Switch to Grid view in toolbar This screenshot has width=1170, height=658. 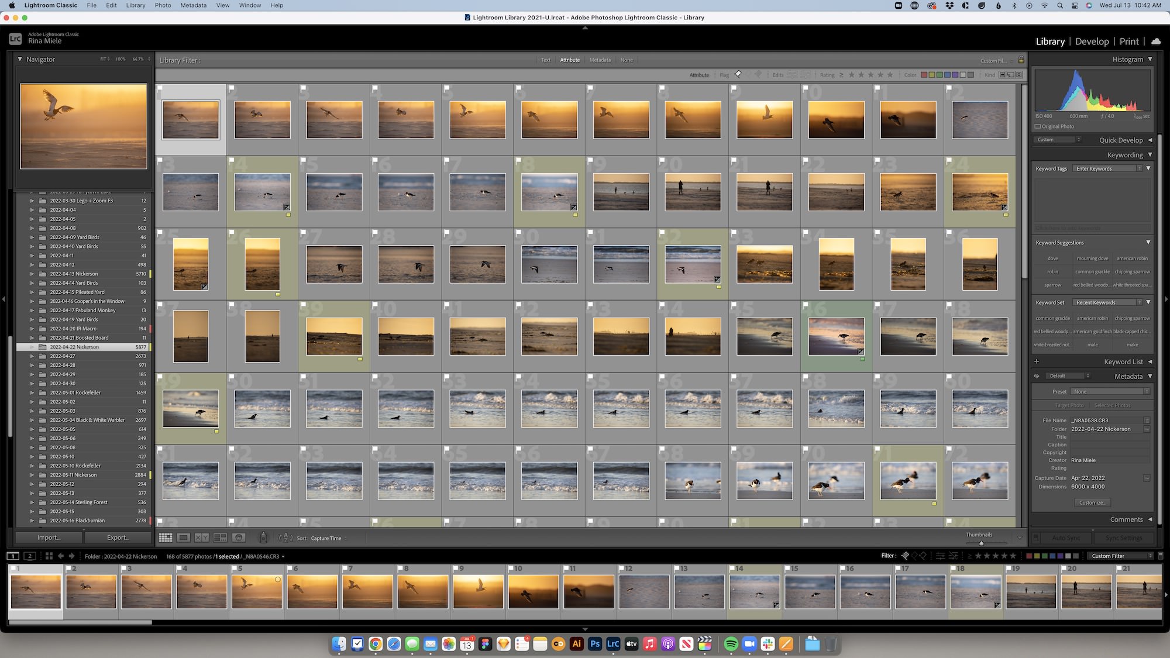pos(166,538)
